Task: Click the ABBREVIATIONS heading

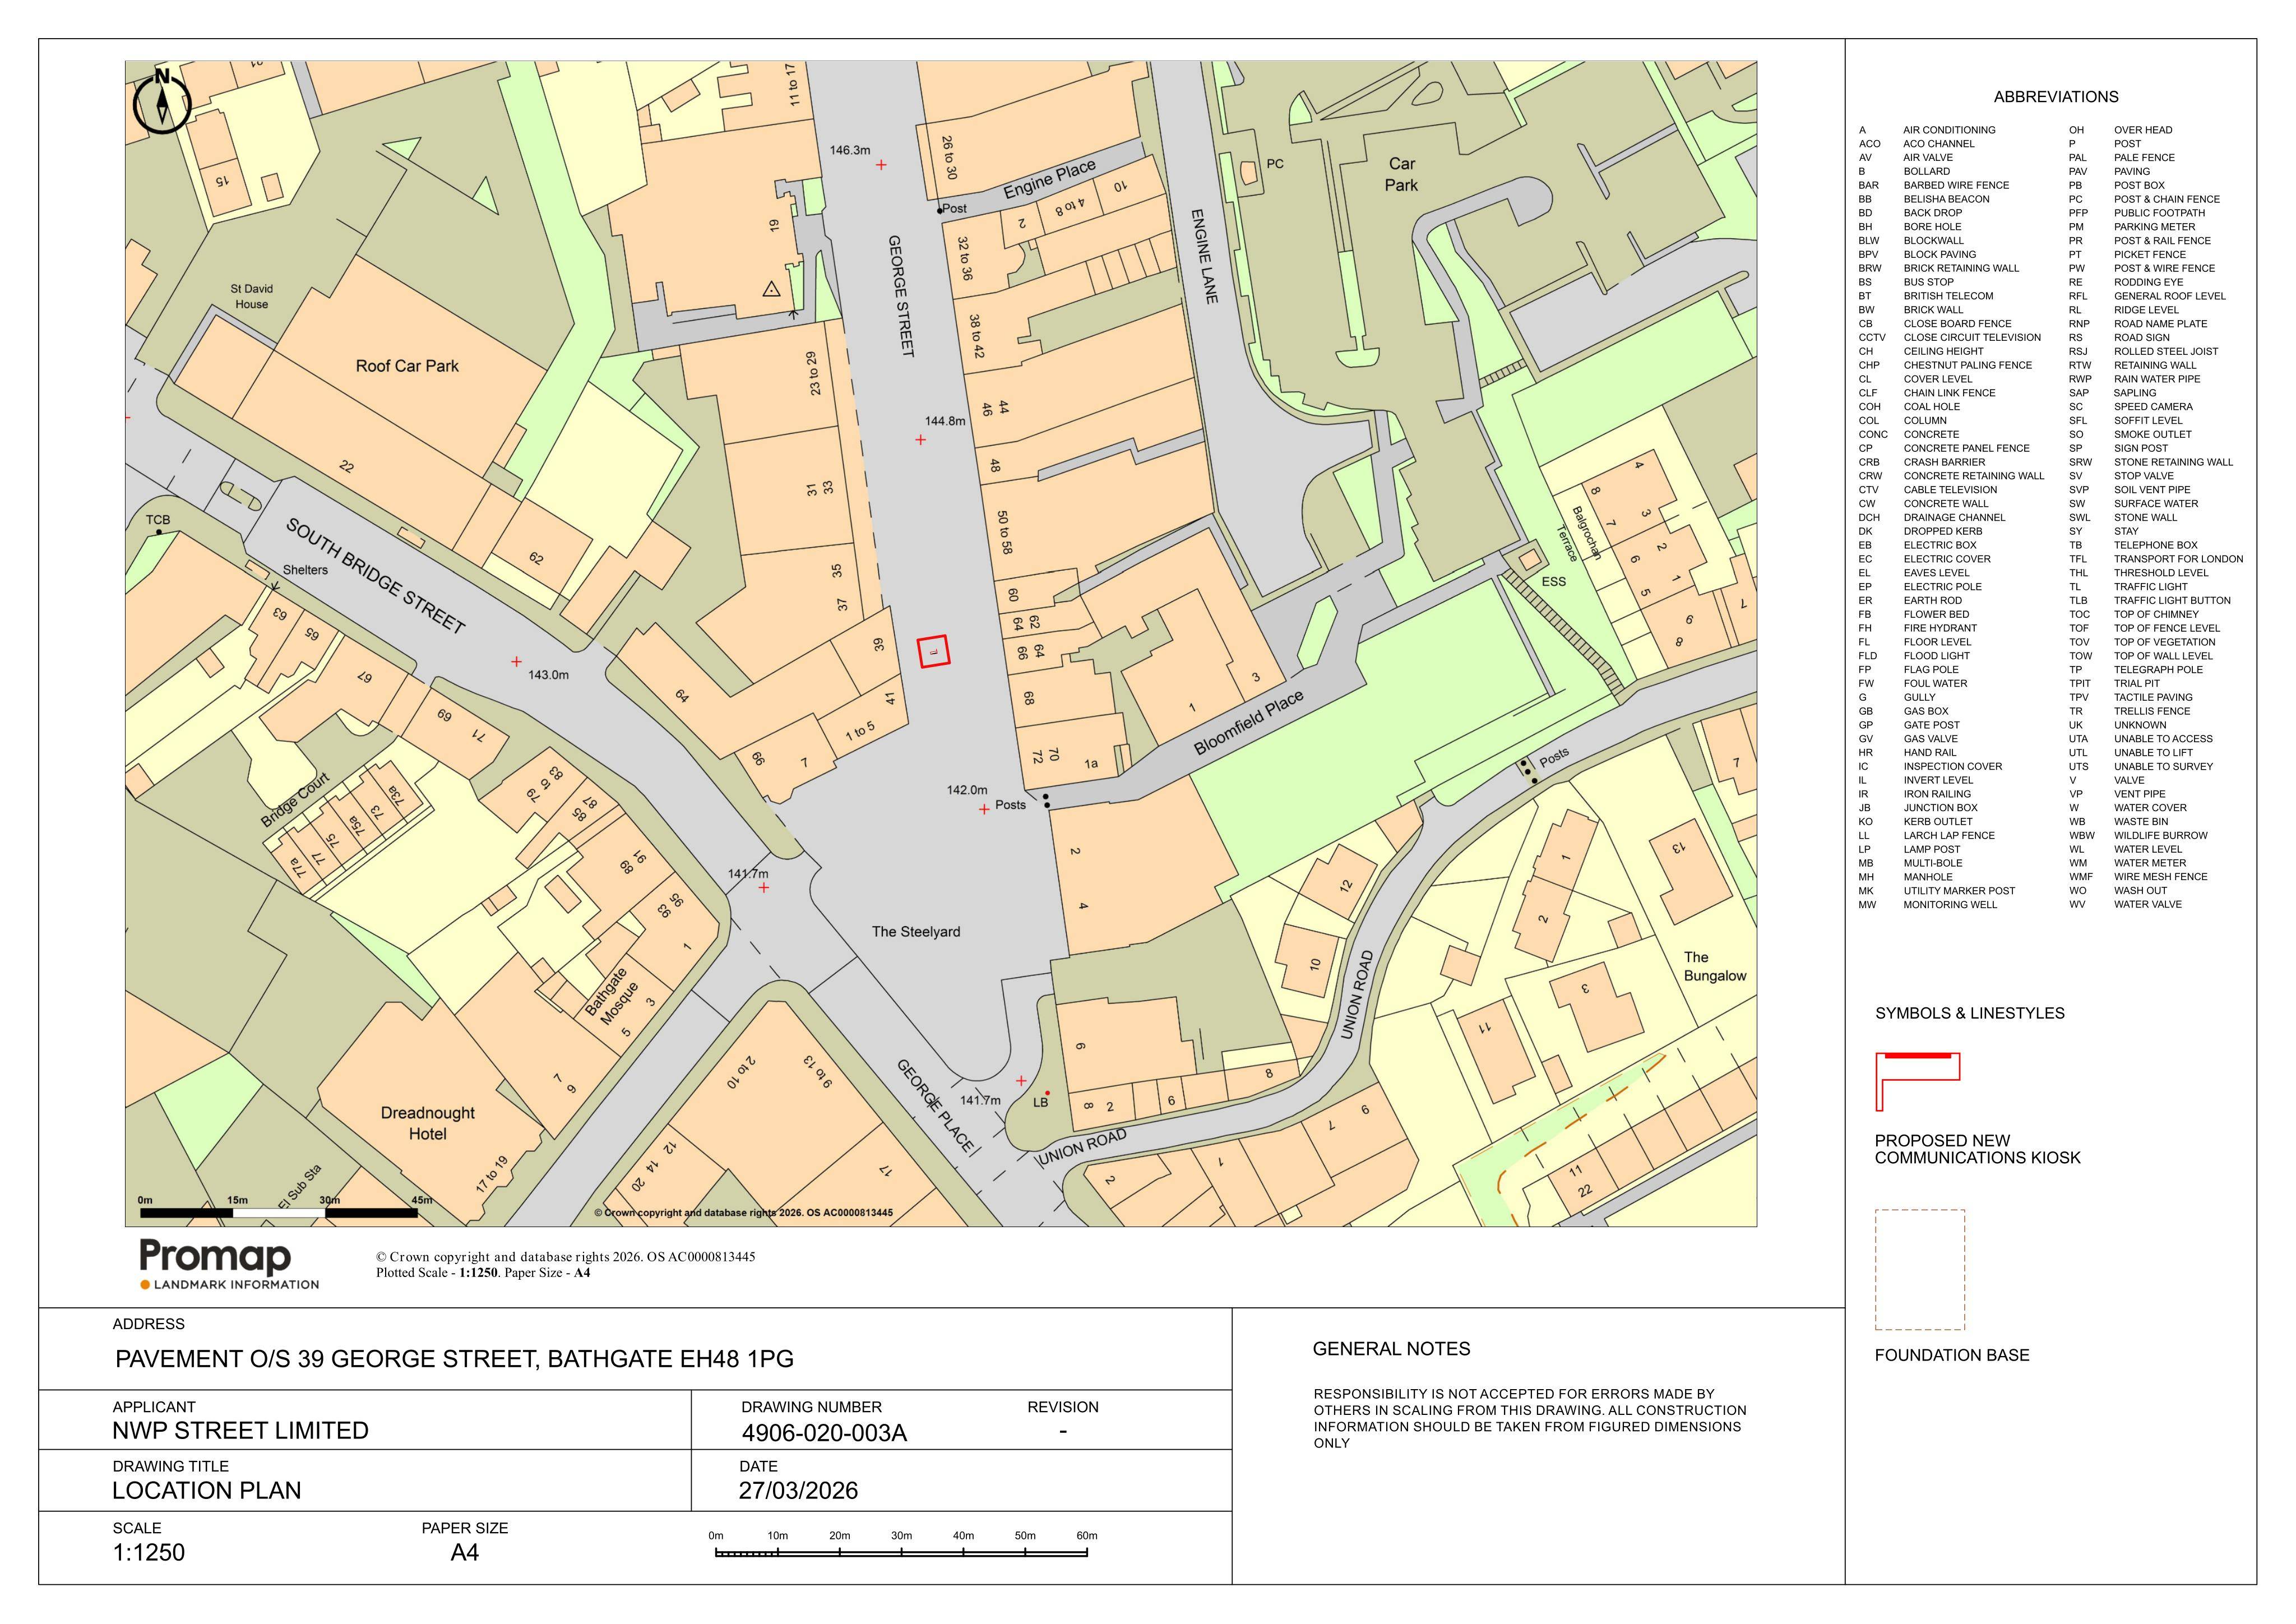Action: point(2056,97)
